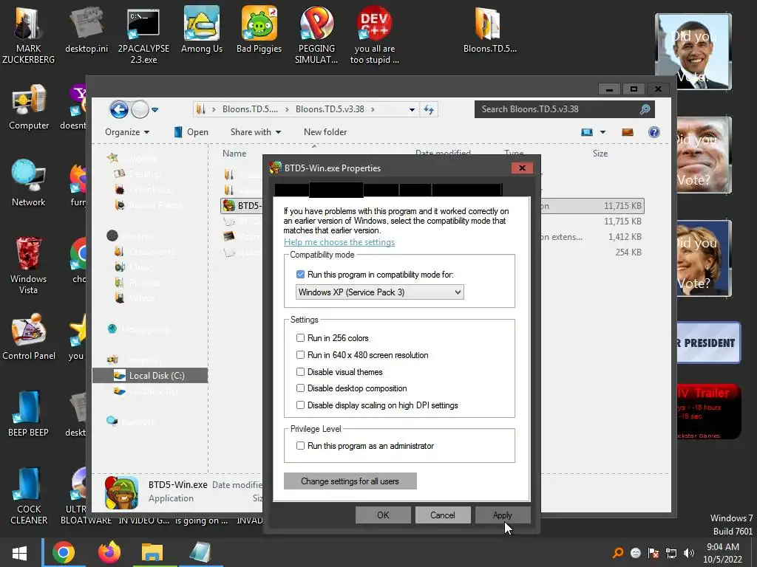The height and width of the screenshot is (567, 757).
Task: Click the Obama 'Did you Vote?' gadget
Action: [693, 52]
